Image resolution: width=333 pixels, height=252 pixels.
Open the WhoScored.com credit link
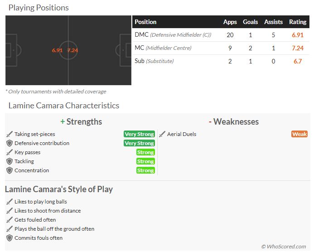point(284,247)
